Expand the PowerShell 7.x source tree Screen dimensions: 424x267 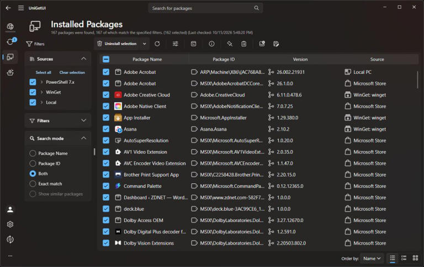pyautogui.click(x=41, y=82)
